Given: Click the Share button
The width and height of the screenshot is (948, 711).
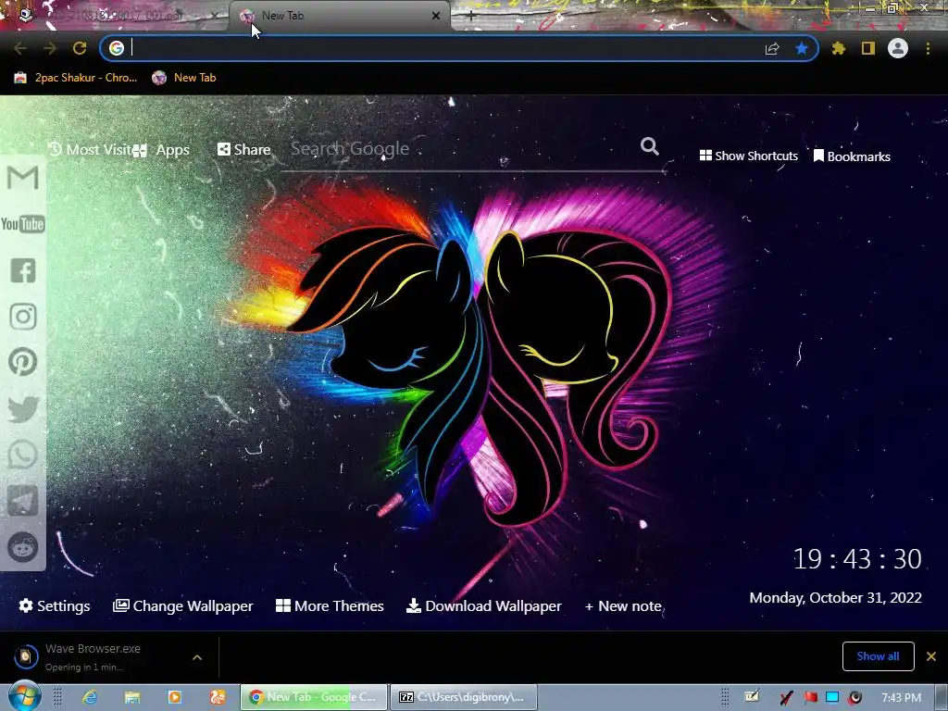Looking at the screenshot, I should coord(243,149).
